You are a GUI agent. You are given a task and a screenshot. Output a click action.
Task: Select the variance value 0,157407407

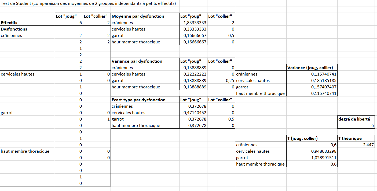[312, 87]
